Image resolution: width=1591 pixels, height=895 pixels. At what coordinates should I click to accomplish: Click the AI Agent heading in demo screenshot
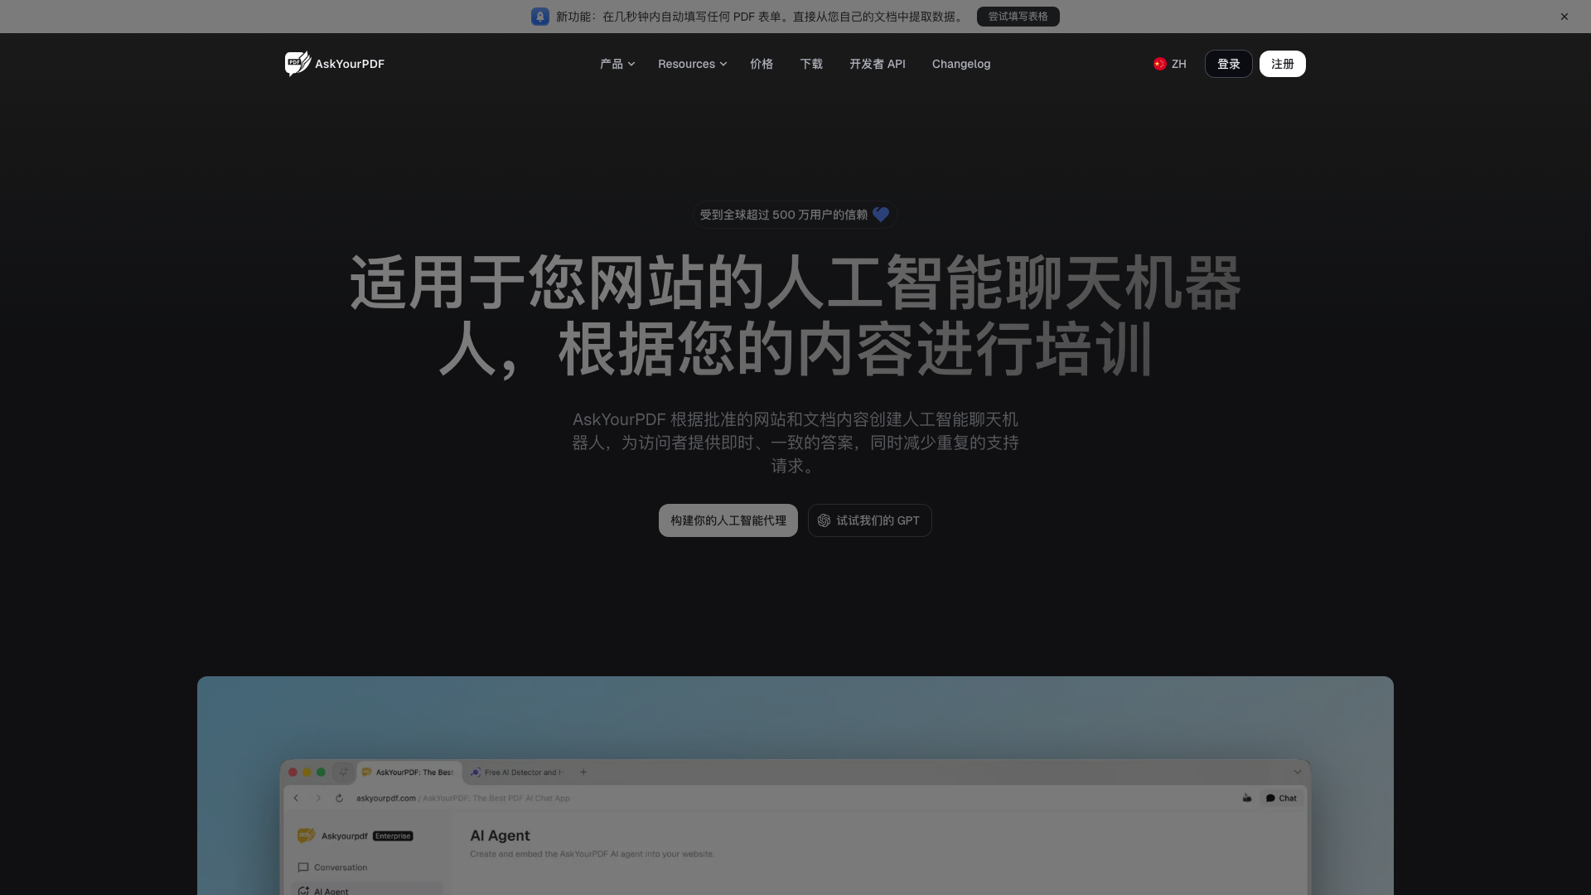[x=500, y=835]
